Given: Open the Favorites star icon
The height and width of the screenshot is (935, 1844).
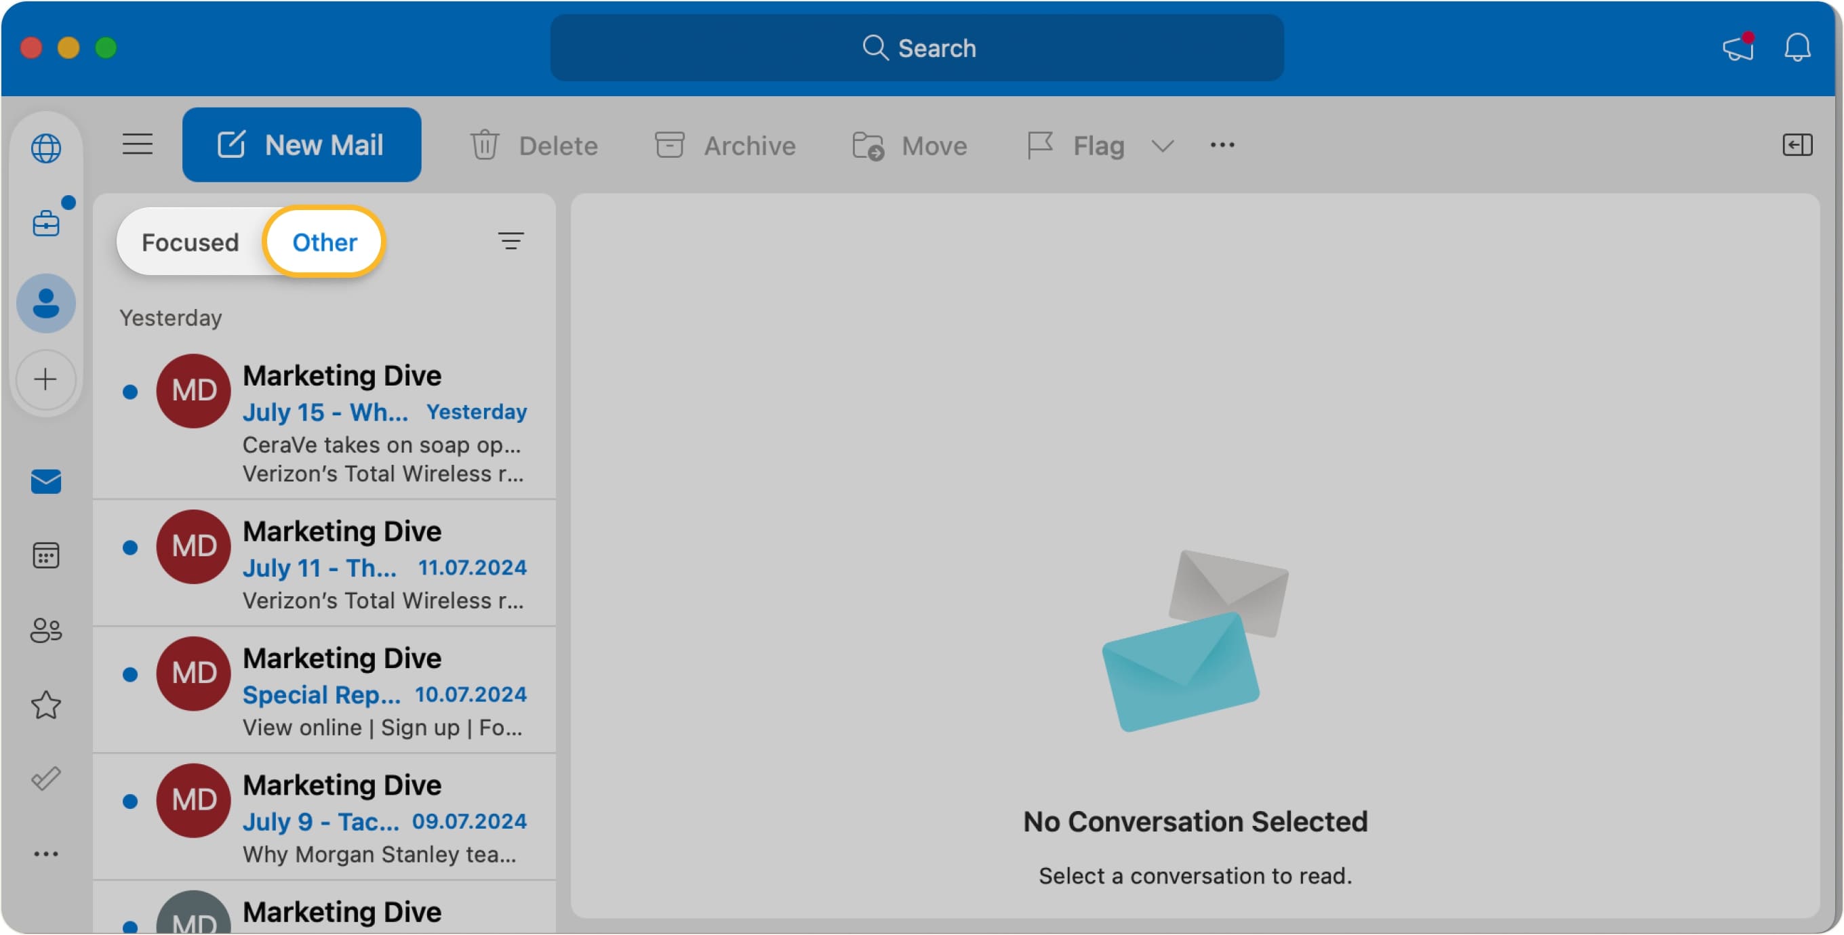Looking at the screenshot, I should pyautogui.click(x=46, y=705).
